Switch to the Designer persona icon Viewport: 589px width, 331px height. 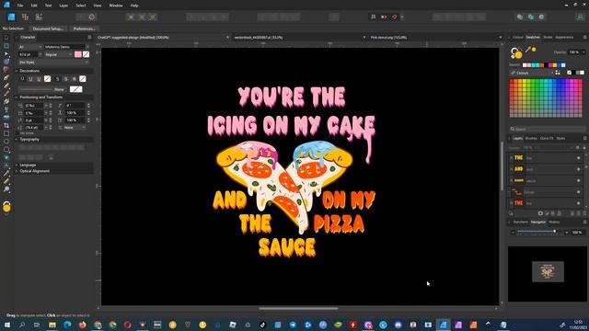coord(11,17)
